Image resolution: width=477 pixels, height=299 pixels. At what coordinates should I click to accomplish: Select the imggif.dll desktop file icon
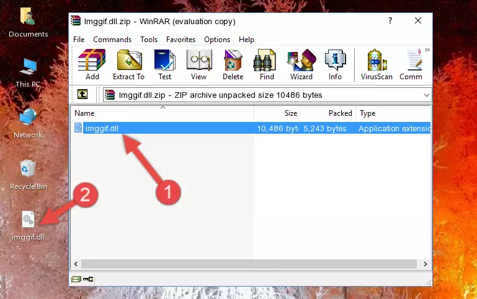pos(28,226)
